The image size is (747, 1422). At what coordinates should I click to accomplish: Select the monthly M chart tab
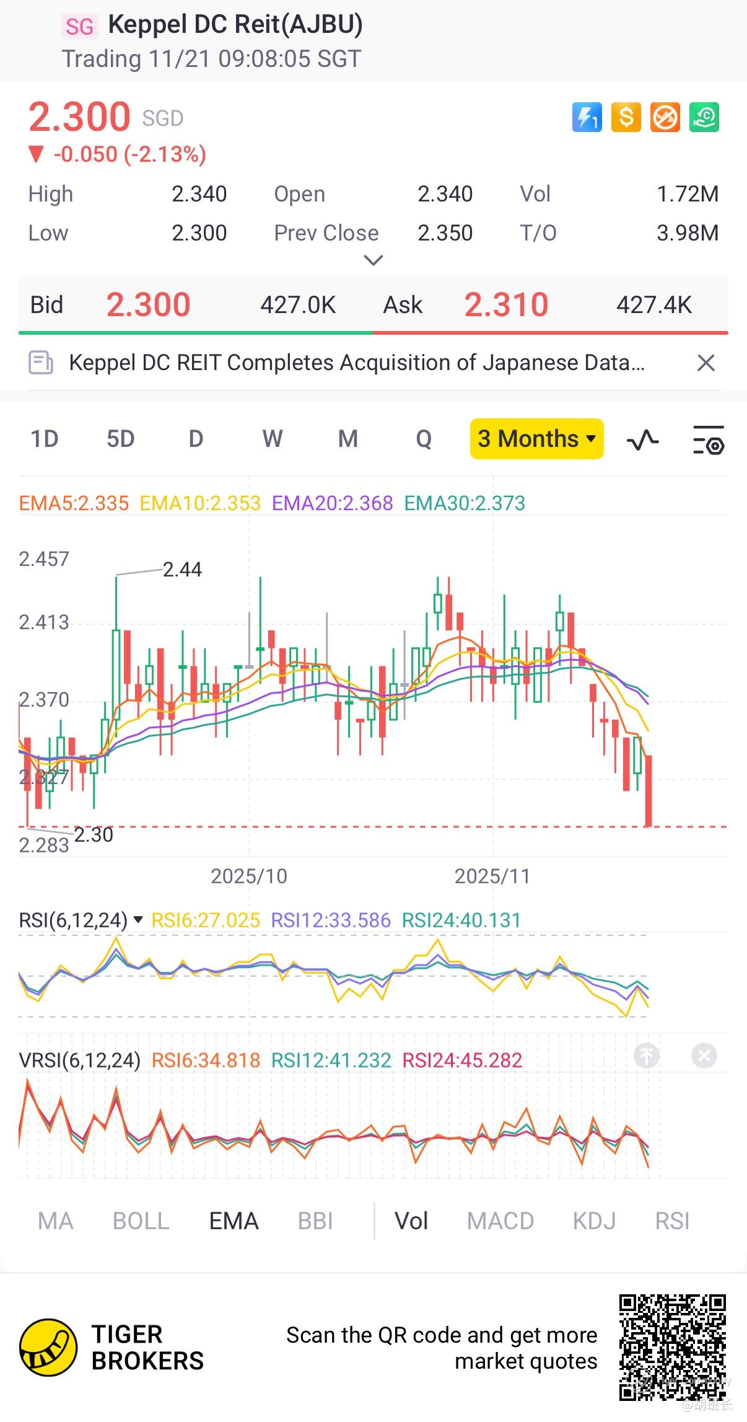click(x=348, y=439)
